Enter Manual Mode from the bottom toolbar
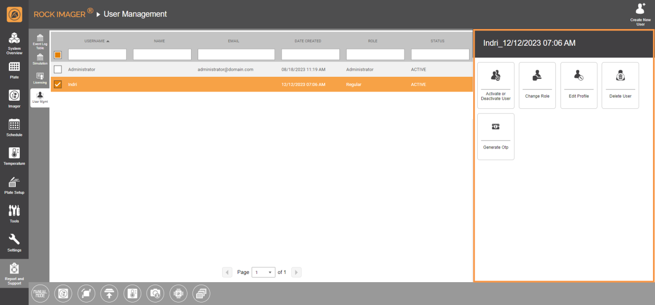Viewport: 655px width, 305px height. click(x=40, y=293)
